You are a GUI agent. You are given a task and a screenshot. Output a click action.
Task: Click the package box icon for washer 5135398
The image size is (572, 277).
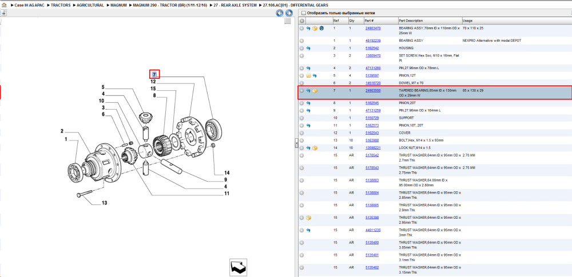[308, 218]
